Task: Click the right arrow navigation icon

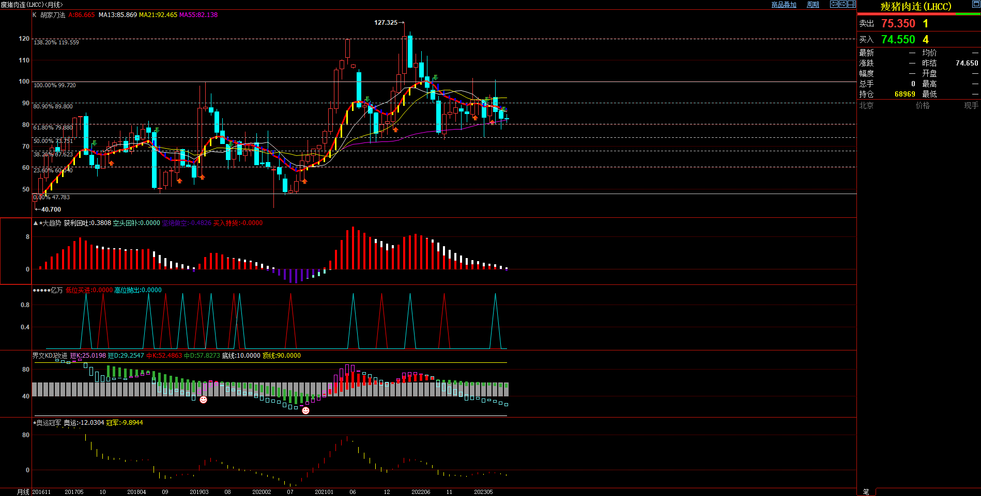Action: [843, 4]
